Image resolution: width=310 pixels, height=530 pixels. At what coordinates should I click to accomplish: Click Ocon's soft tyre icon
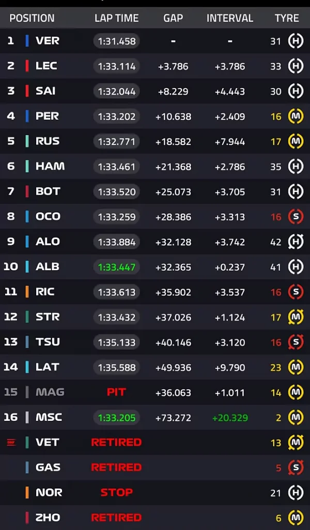click(296, 217)
